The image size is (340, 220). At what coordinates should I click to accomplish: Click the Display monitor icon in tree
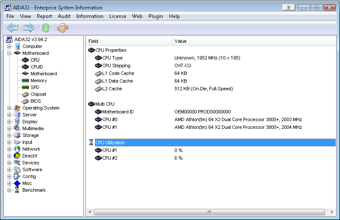[x=17, y=122]
